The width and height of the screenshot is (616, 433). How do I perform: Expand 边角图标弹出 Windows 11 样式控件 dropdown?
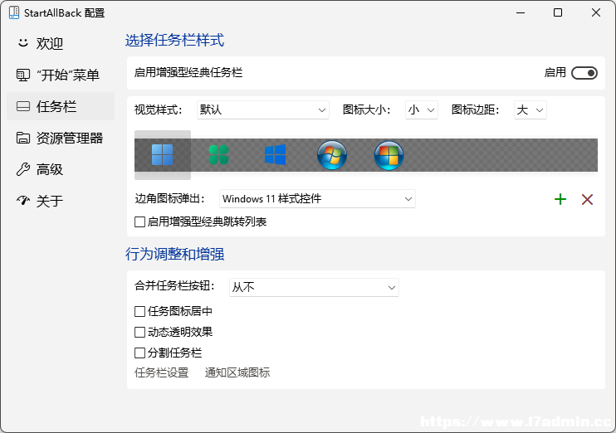click(317, 198)
